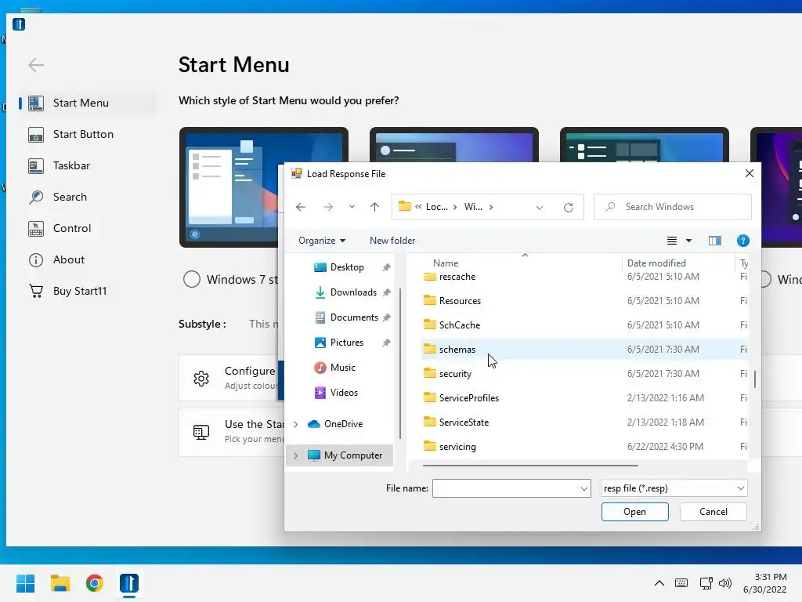This screenshot has width=802, height=602.
Task: Click the Start11 taskbar icon
Action: pyautogui.click(x=129, y=583)
